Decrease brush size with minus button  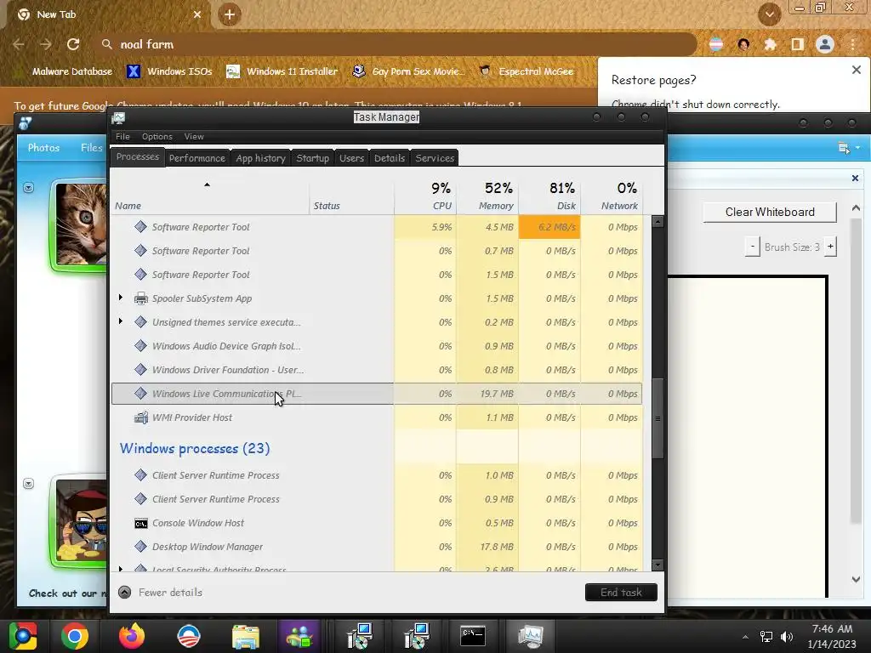click(x=753, y=247)
